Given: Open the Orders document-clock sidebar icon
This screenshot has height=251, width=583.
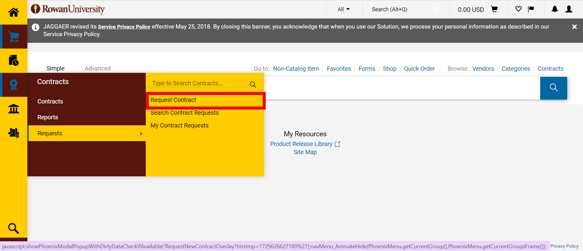Looking at the screenshot, I should [14, 60].
